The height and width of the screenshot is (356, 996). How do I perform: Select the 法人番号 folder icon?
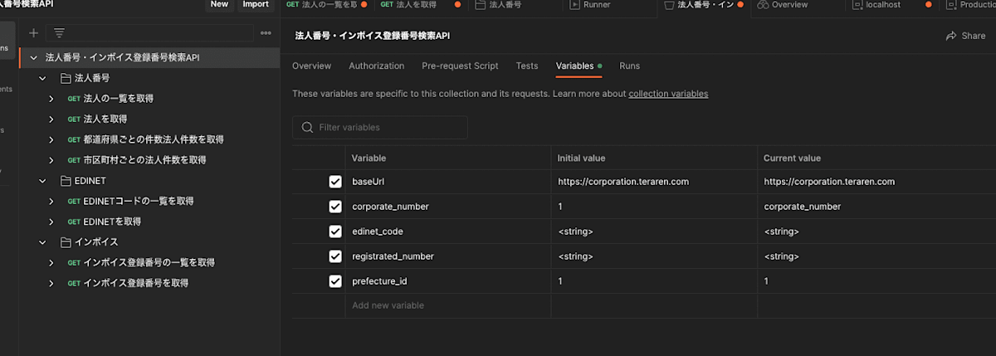(x=66, y=78)
